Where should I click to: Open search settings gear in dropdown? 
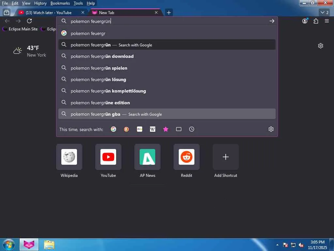coord(271,129)
